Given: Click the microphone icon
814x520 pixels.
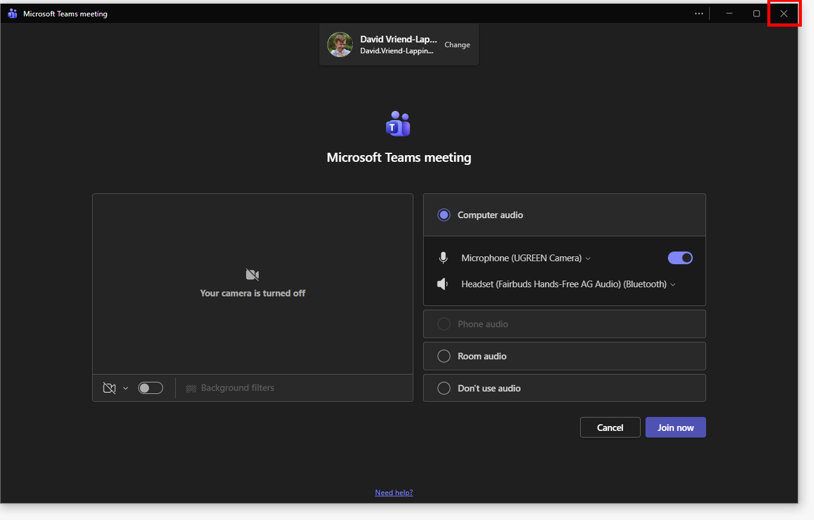Looking at the screenshot, I should tap(443, 258).
